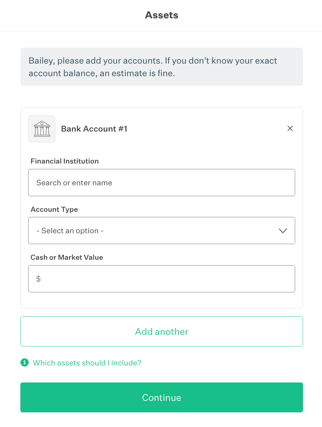Viewport: 322px width, 427px height.
Task: Click the 'an estimate is fine' banner line
Action: [102, 73]
